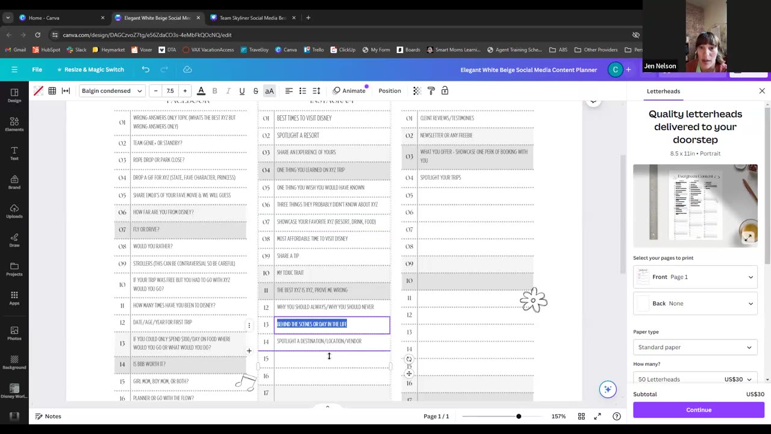Open the File menu

[x=37, y=69]
